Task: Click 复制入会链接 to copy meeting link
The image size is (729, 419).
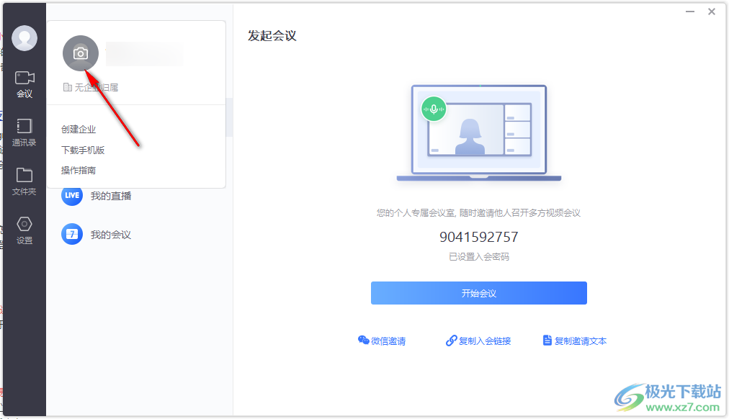Action: [x=478, y=341]
